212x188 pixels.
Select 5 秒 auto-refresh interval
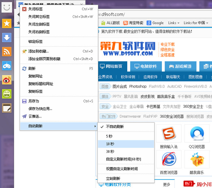pyautogui.click(x=126, y=136)
